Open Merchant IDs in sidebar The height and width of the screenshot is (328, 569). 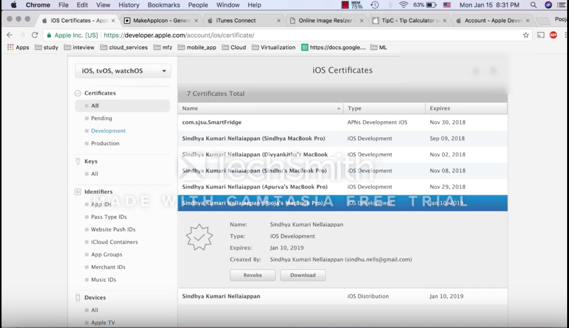pos(108,267)
